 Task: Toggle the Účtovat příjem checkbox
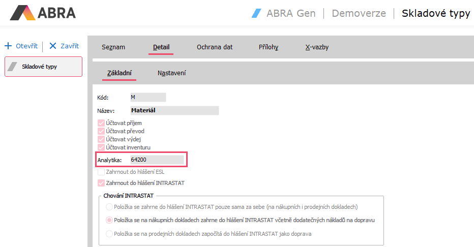pyautogui.click(x=101, y=123)
